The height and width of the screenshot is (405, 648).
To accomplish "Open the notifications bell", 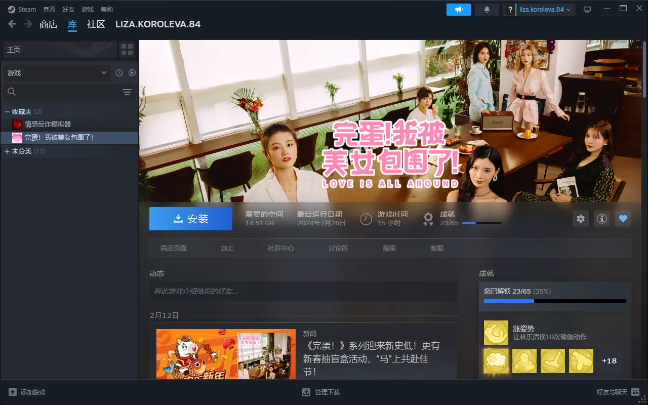I will pos(487,10).
